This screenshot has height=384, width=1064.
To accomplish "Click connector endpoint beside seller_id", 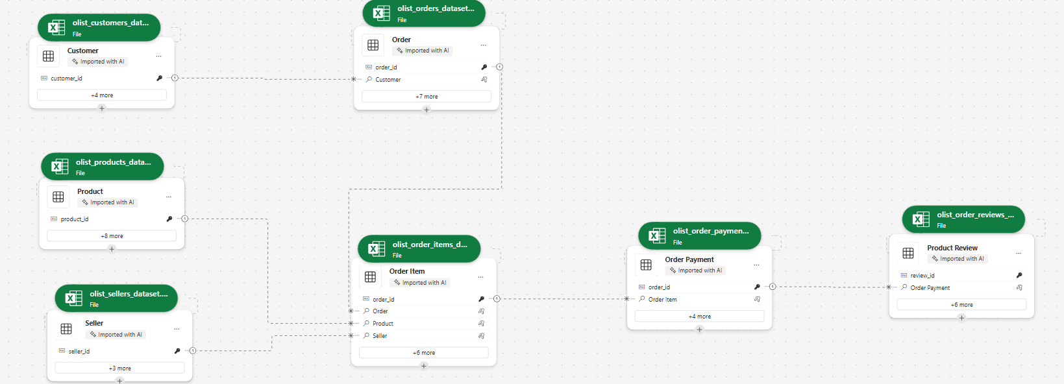I will coord(193,351).
